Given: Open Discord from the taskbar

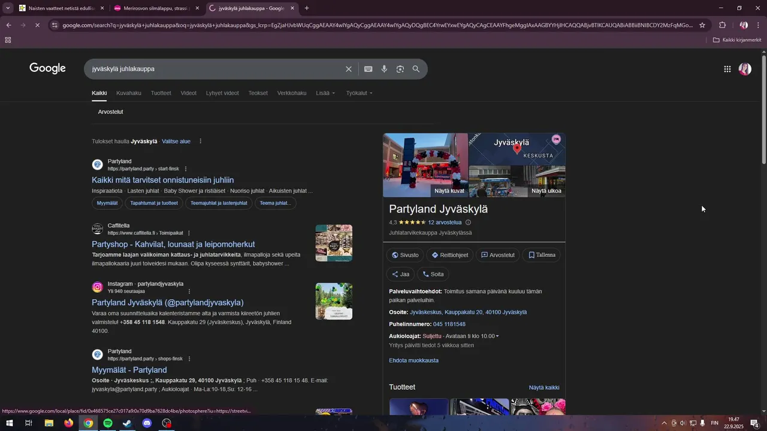Looking at the screenshot, I should 147,423.
